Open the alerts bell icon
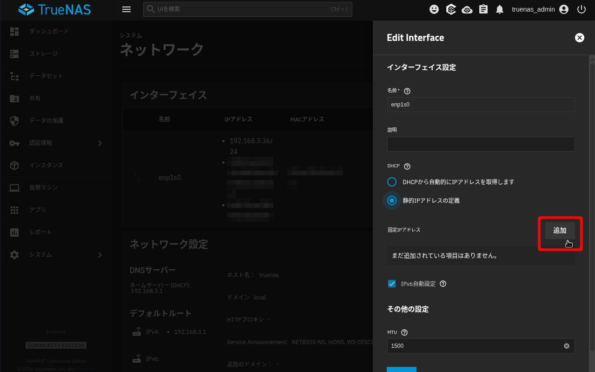The image size is (595, 372). [500, 9]
